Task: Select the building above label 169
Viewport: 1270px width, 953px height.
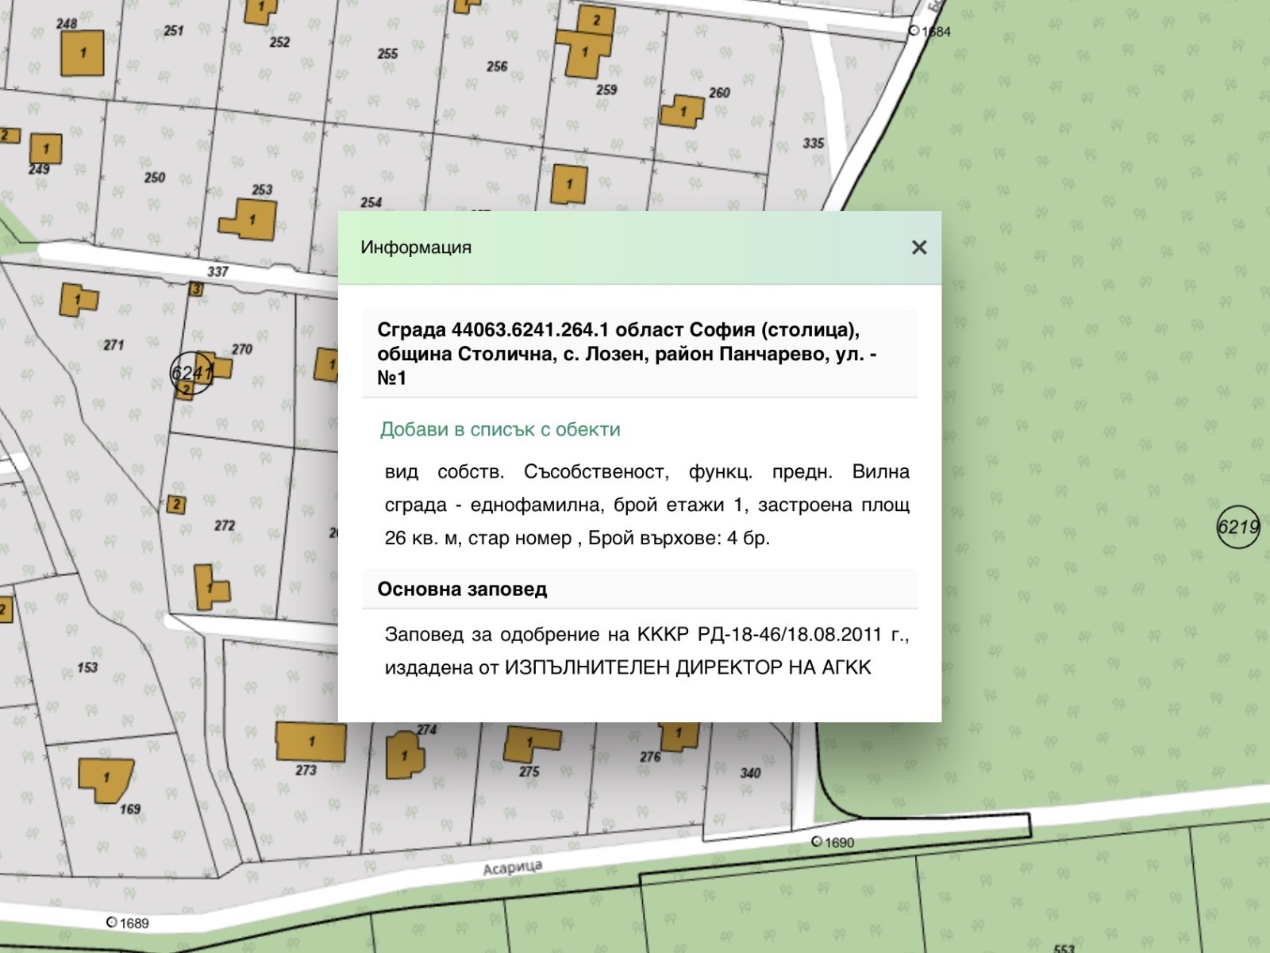Action: coord(106,779)
